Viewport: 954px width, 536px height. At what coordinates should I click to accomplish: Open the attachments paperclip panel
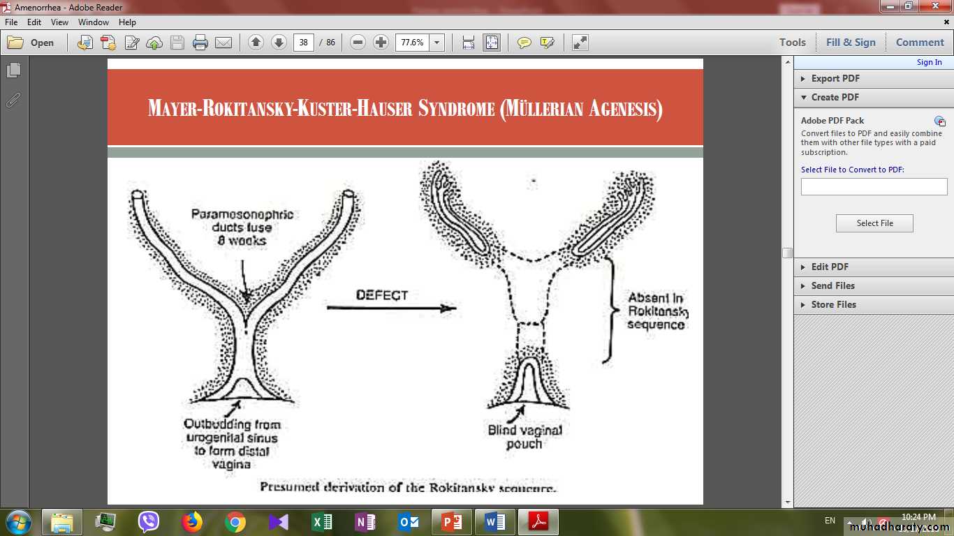coord(13,100)
